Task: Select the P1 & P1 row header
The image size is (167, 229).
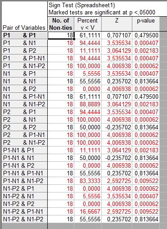Action: [x=25, y=35]
